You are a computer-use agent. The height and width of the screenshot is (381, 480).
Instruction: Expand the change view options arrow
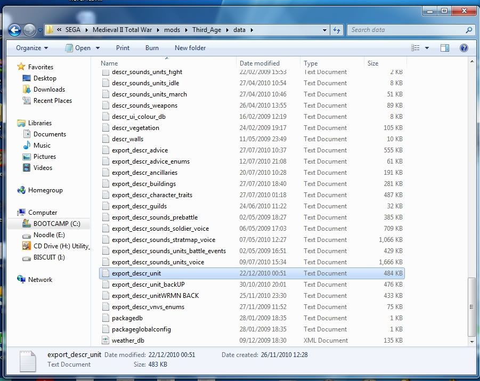427,48
